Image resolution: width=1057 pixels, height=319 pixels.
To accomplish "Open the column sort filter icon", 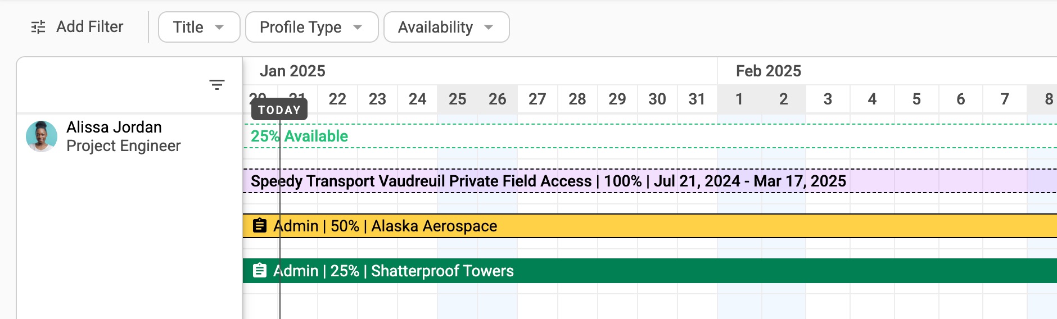I will (x=217, y=85).
